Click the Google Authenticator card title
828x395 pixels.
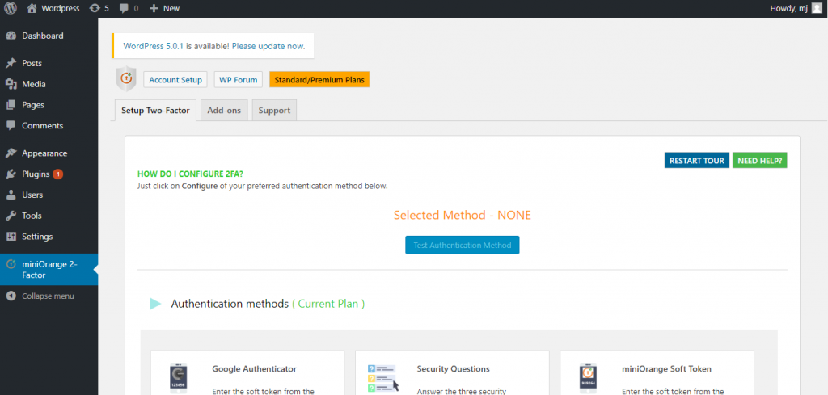click(254, 369)
